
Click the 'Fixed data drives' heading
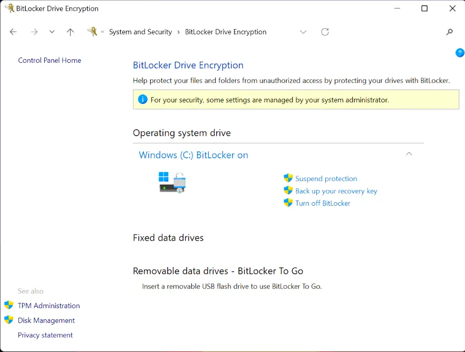(x=168, y=237)
